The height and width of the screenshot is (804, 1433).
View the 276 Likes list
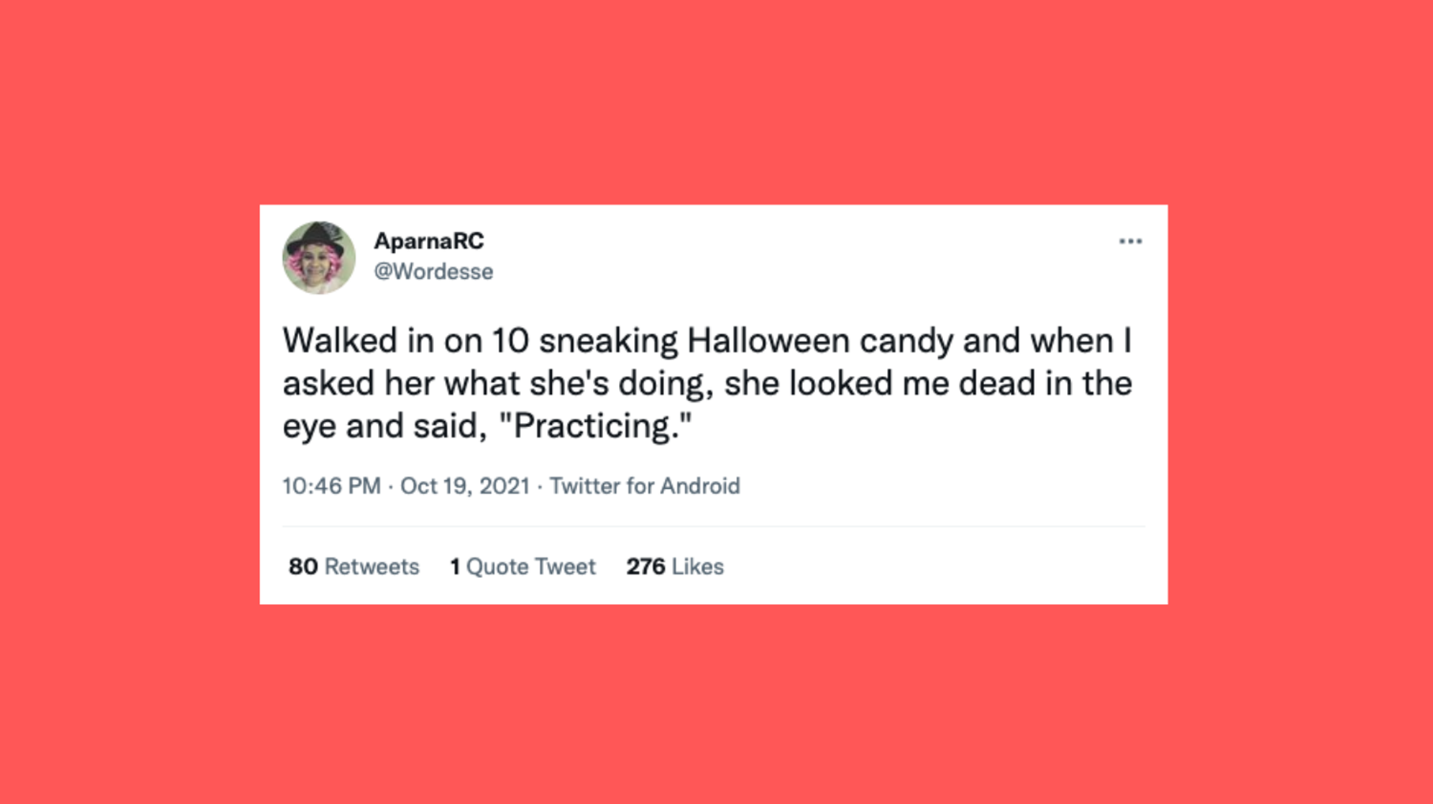[x=675, y=566]
